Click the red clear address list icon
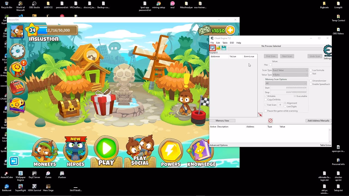349x196 pixels. point(270,121)
